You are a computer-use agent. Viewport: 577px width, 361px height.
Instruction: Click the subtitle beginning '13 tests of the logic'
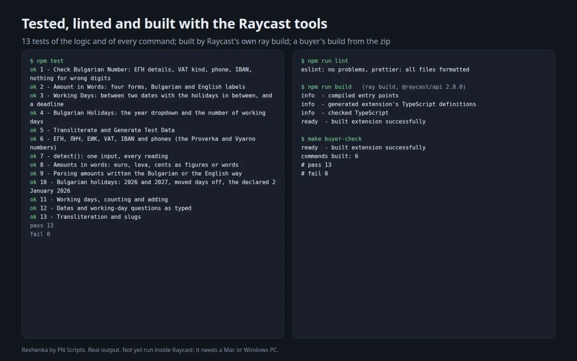[206, 42]
